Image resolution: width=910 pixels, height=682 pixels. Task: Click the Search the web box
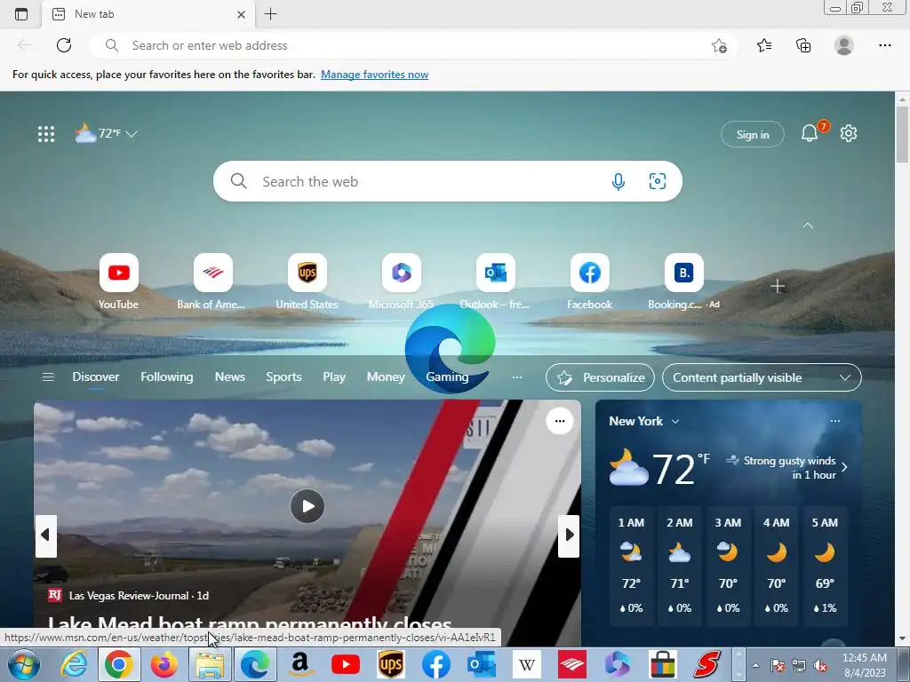point(448,181)
